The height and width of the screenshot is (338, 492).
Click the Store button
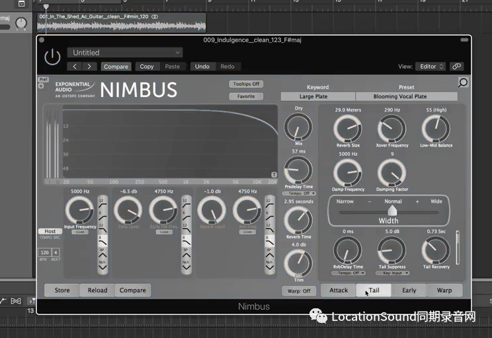point(62,290)
